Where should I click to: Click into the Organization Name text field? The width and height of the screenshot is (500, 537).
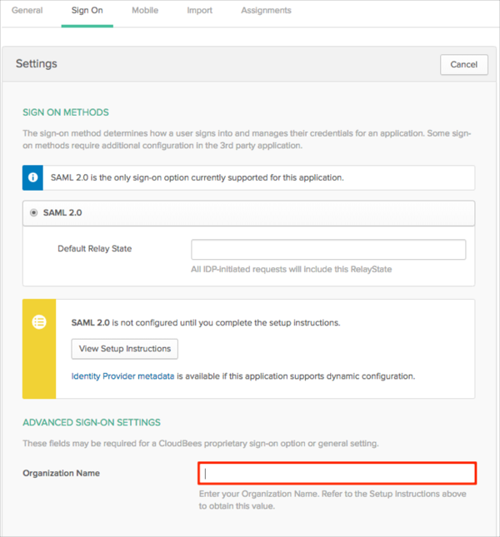337,474
